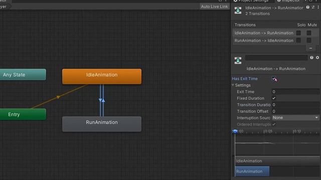Click the transition icon beside the name field
The image size is (321, 180).
tap(238, 60)
